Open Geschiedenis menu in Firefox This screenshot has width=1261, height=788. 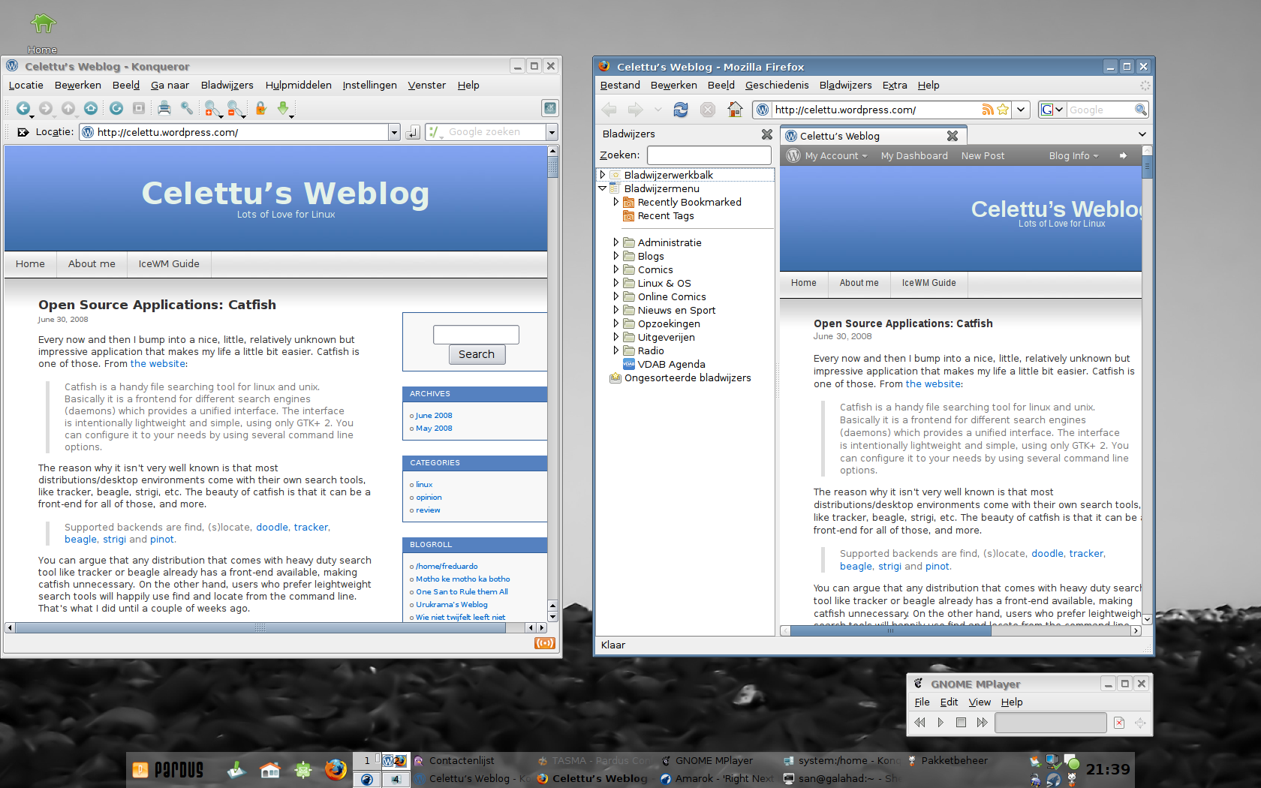(777, 85)
